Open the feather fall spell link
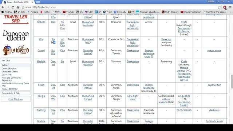 tap(214, 85)
